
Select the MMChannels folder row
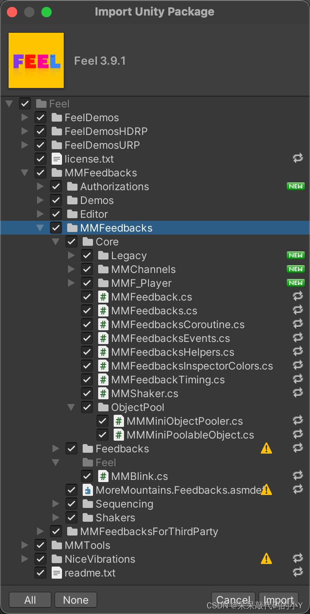[155, 269]
